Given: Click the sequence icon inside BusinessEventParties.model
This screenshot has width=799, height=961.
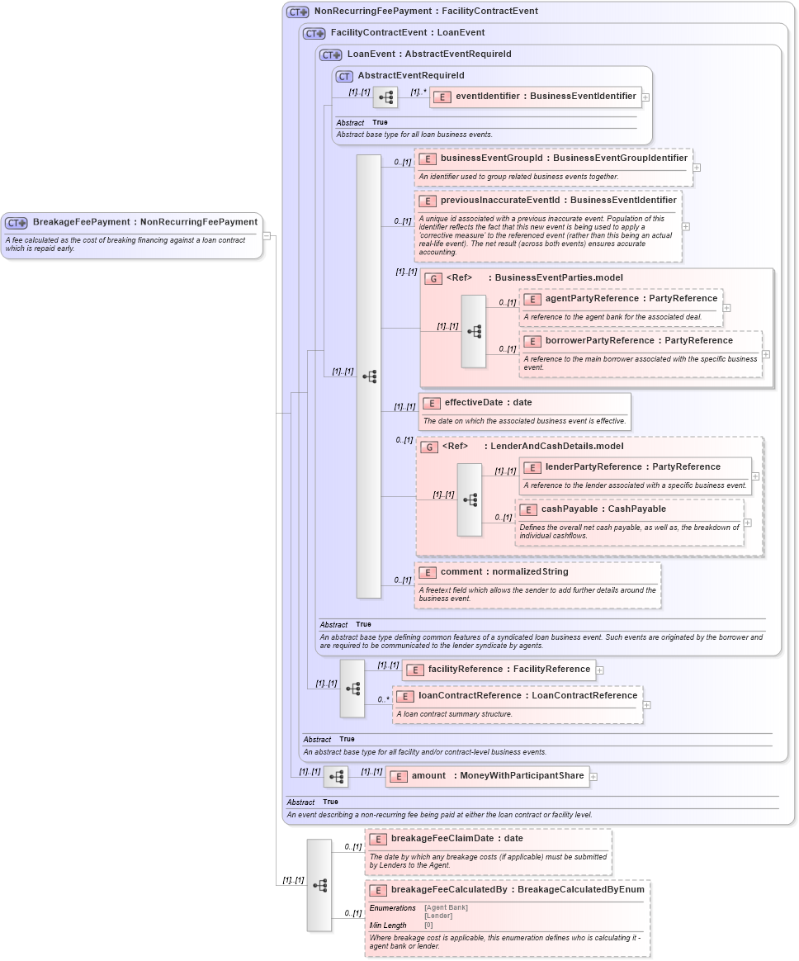Looking at the screenshot, I should pos(474,332).
